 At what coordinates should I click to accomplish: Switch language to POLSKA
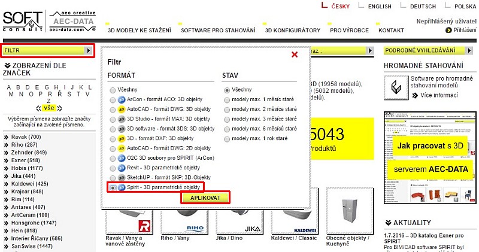(x=465, y=7)
